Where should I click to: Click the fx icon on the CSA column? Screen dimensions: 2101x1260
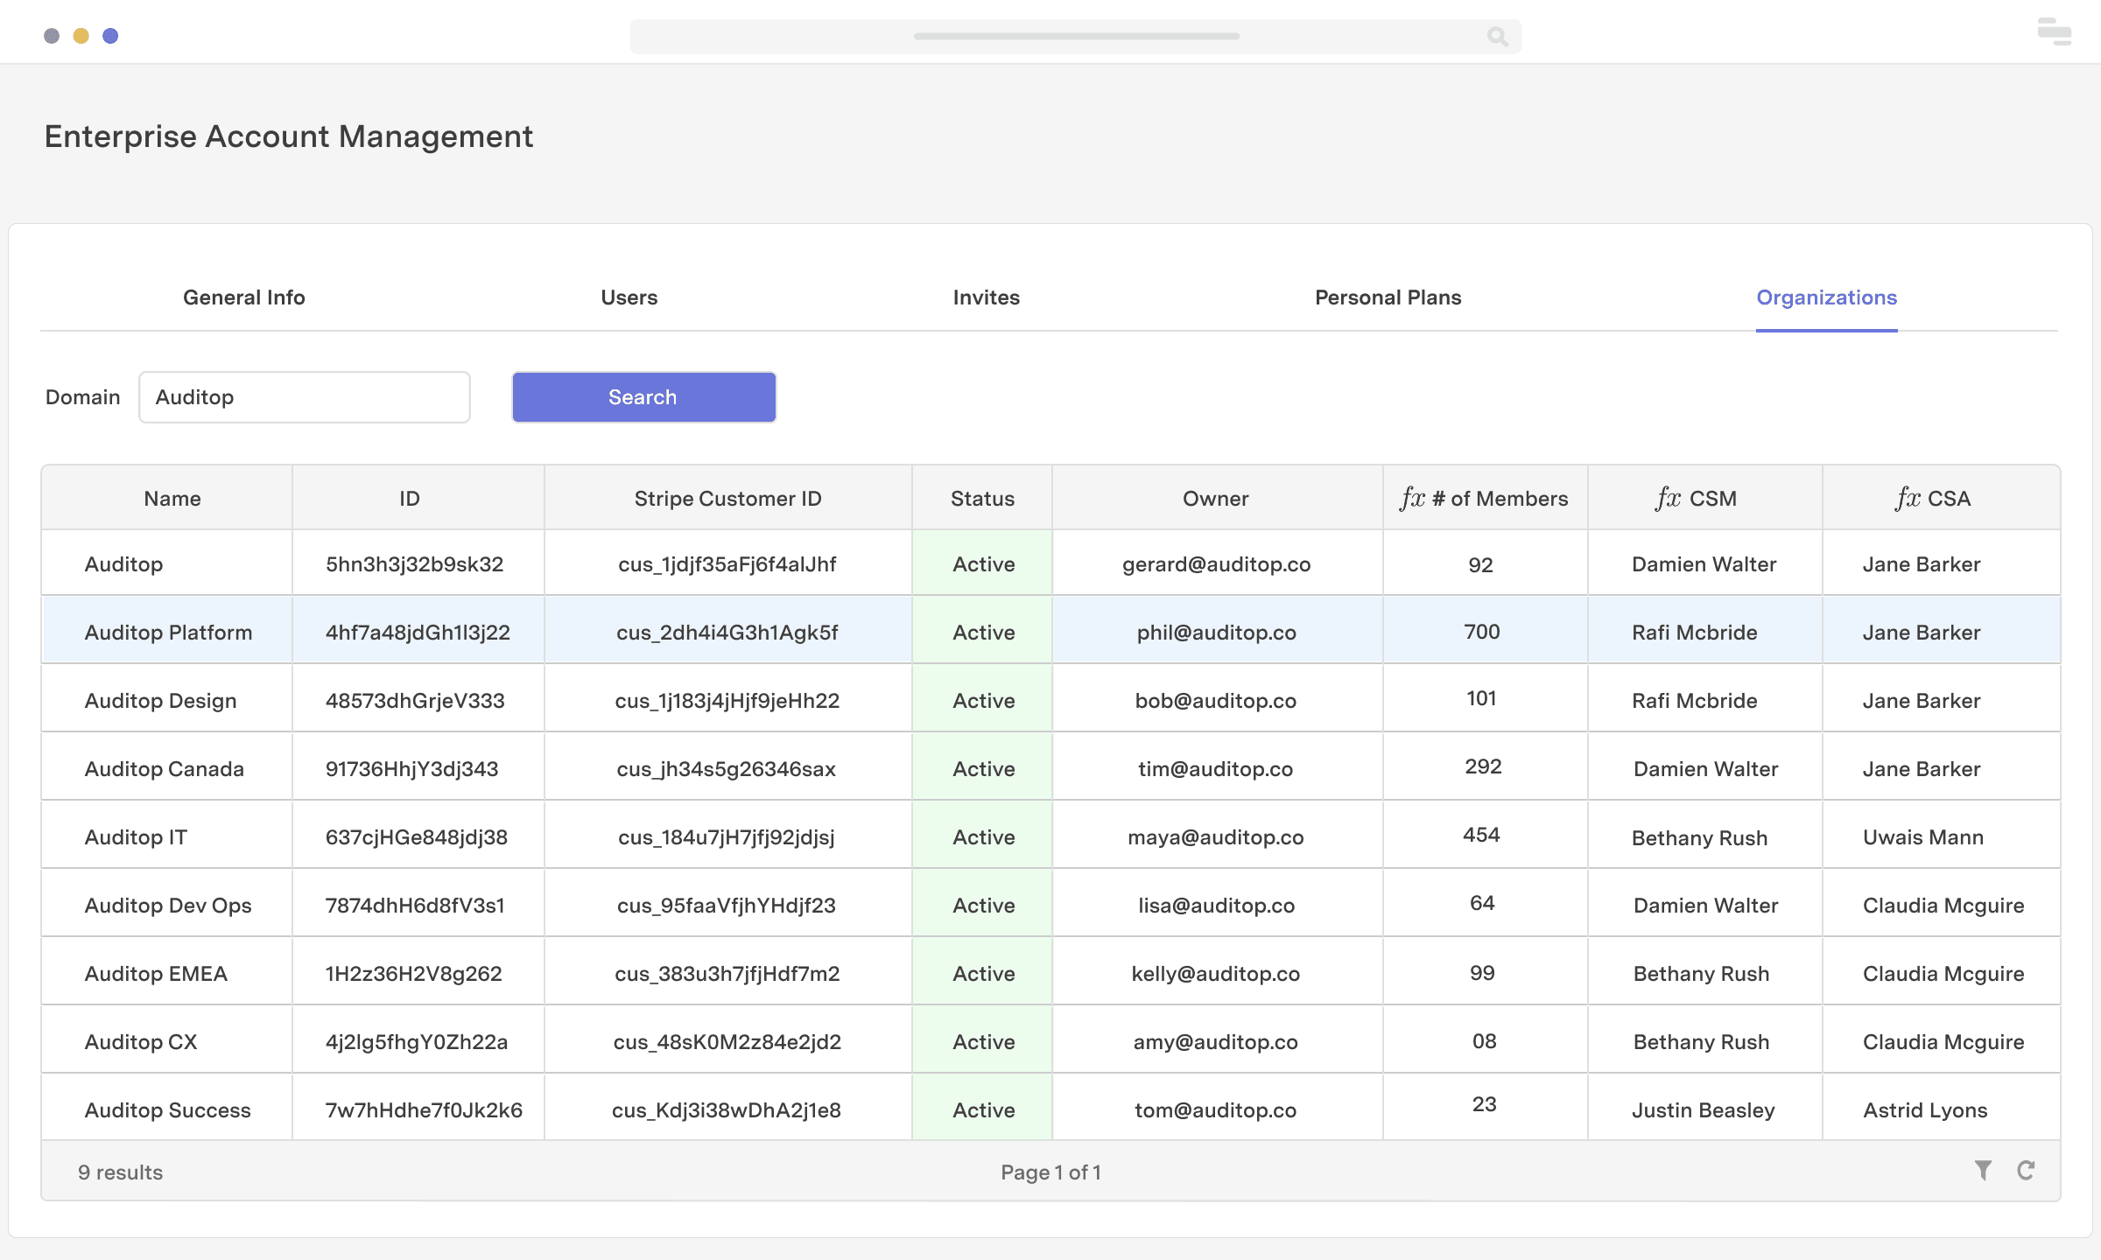pos(1906,498)
